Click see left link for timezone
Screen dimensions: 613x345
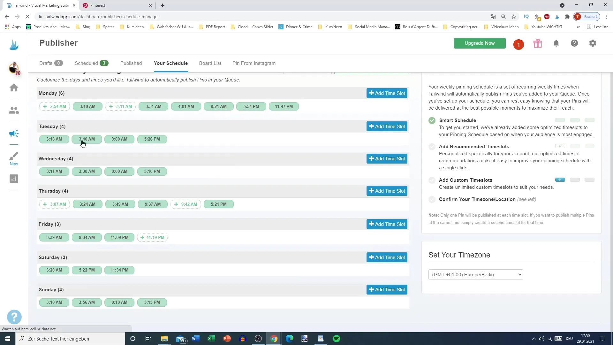click(527, 199)
